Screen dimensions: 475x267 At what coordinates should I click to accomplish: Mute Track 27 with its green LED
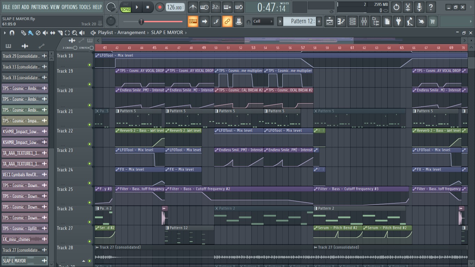(x=89, y=241)
